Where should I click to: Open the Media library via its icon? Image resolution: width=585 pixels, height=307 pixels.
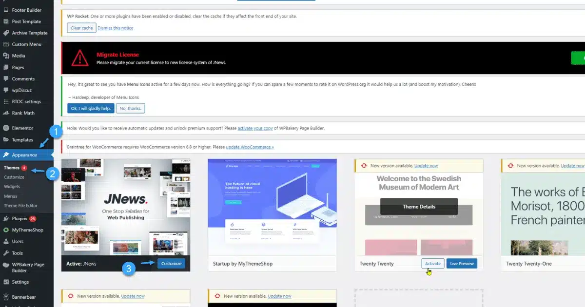[x=6, y=56]
